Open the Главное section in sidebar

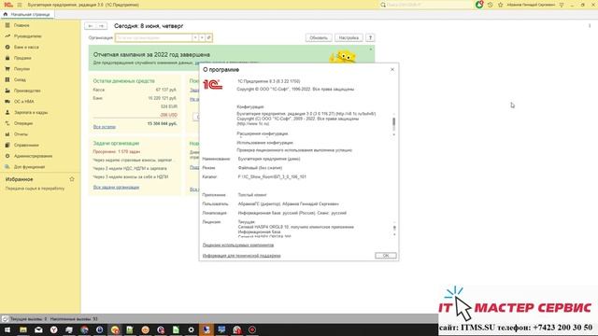click(21, 25)
